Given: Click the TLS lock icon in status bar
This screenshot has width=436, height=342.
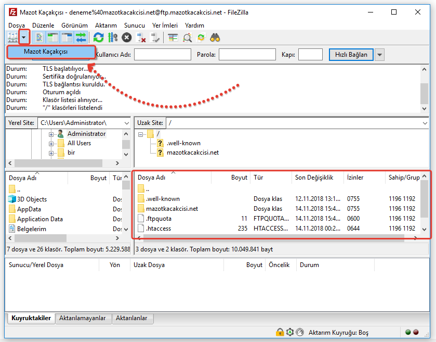Looking at the screenshot, I should [x=280, y=332].
